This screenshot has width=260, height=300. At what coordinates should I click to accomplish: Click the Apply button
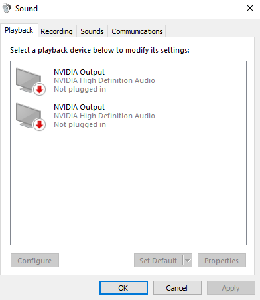pyautogui.click(x=231, y=288)
